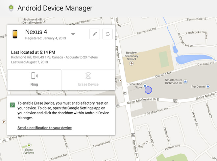Click the Palmer Ave label
The width and height of the screenshot is (217, 161).
coord(172,148)
